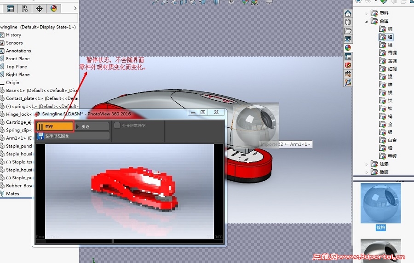
Task: Enable the 全分辨率预览 checkbox
Action: (117, 126)
